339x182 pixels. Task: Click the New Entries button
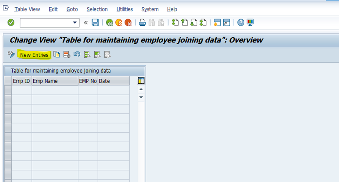pyautogui.click(x=34, y=55)
